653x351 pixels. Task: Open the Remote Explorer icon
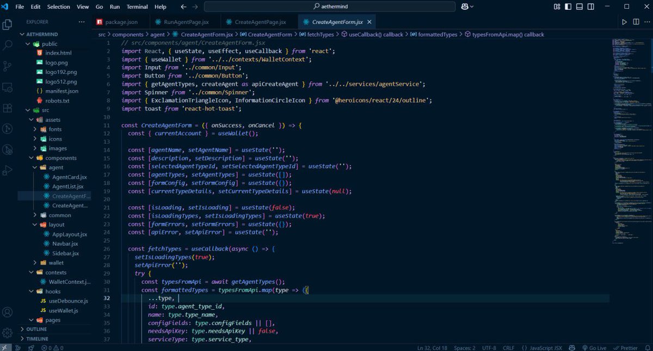coord(7,87)
